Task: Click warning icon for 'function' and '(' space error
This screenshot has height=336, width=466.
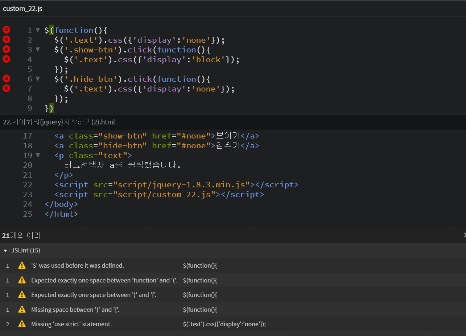Action: click(22, 280)
